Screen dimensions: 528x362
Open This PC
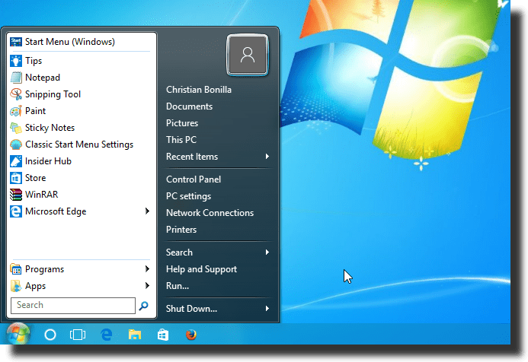coord(181,140)
